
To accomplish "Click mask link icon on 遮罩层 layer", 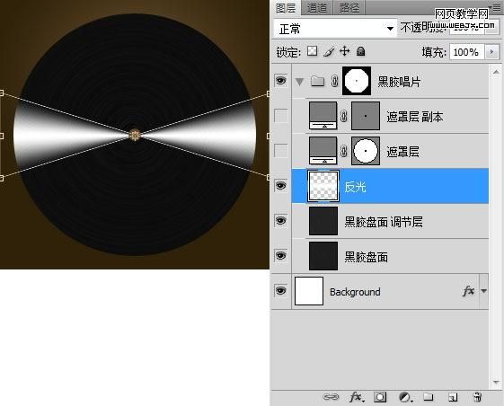I will tap(343, 151).
